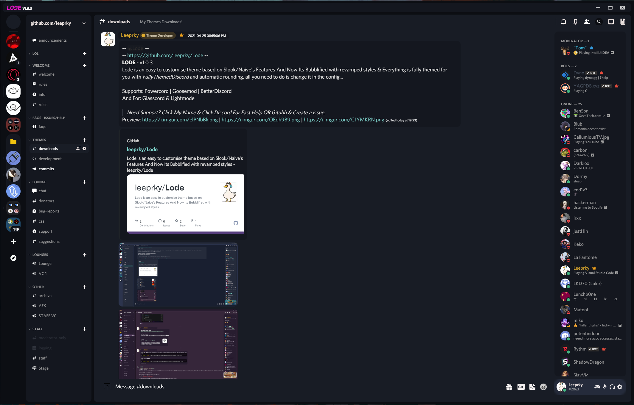Image resolution: width=634 pixels, height=405 pixels.
Task: Open the emoji picker
Action: coord(543,387)
